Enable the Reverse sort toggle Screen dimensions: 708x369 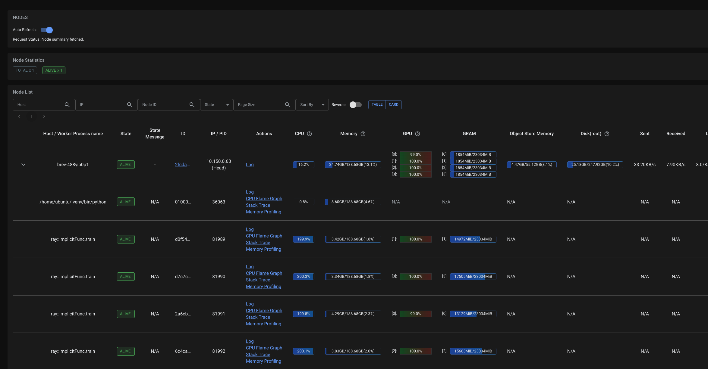click(x=356, y=104)
